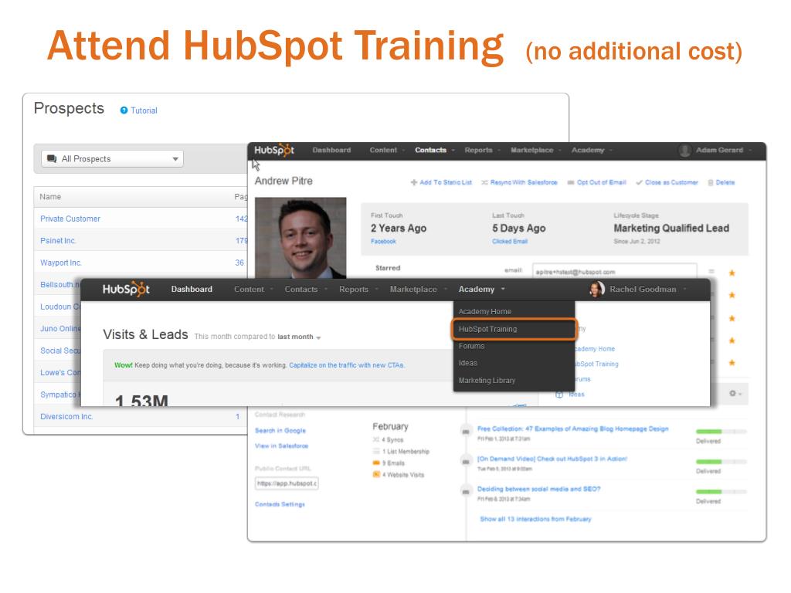Open the Contacts Settings link
Screen dimensions: 791x593
(280, 504)
